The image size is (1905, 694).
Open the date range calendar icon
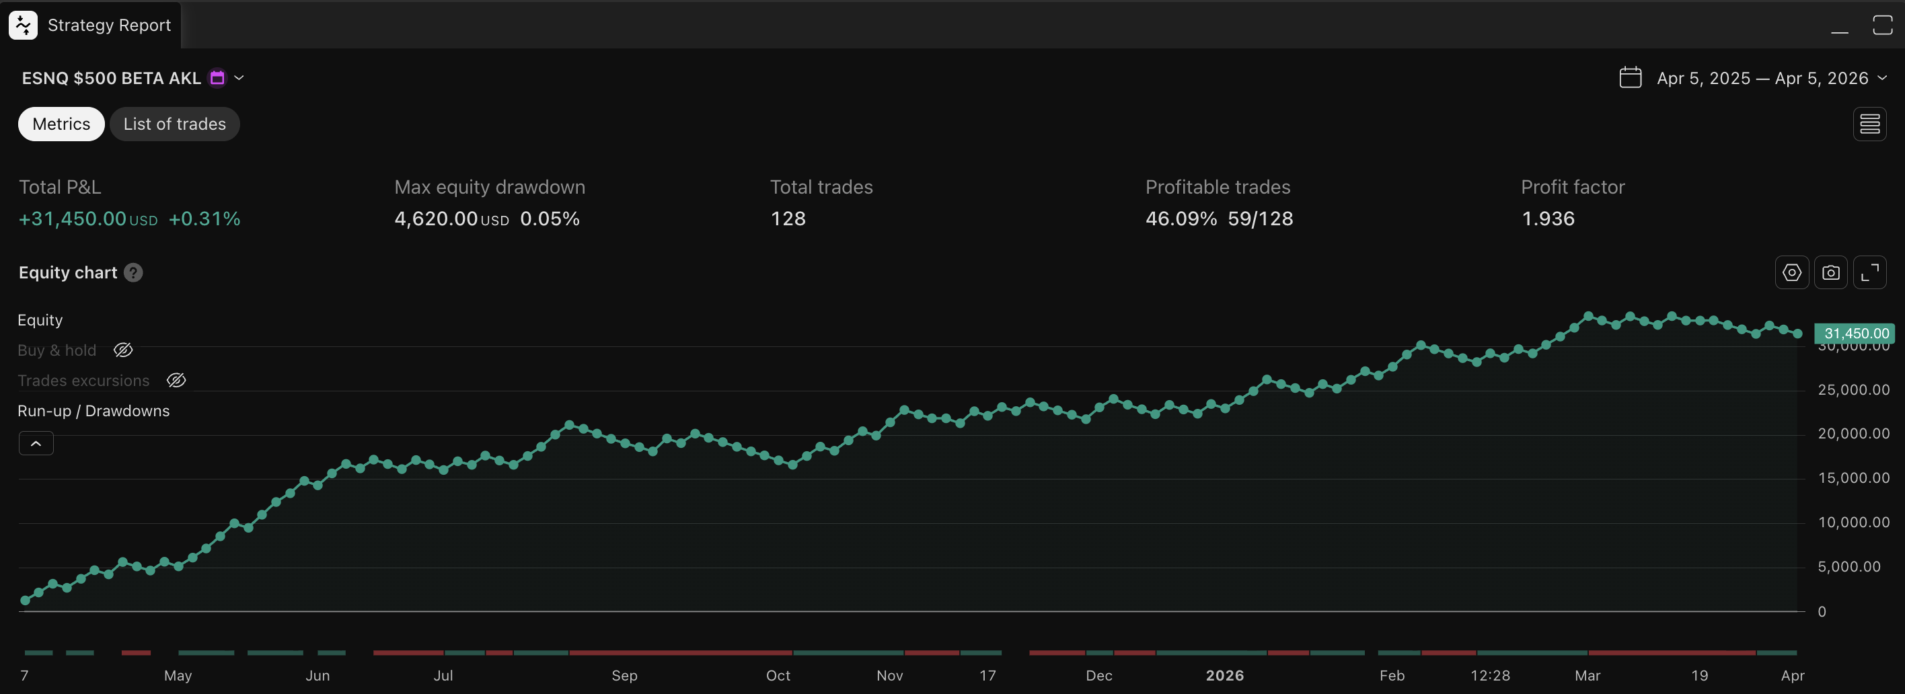1630,77
